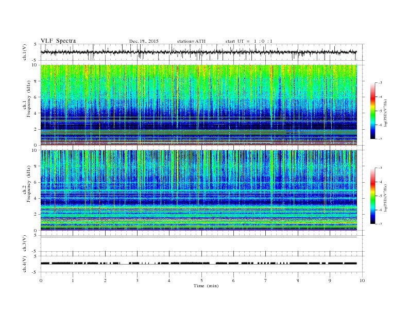
Task: Click the "-3" tick on ch.1 colorbar
Action: click(x=380, y=83)
